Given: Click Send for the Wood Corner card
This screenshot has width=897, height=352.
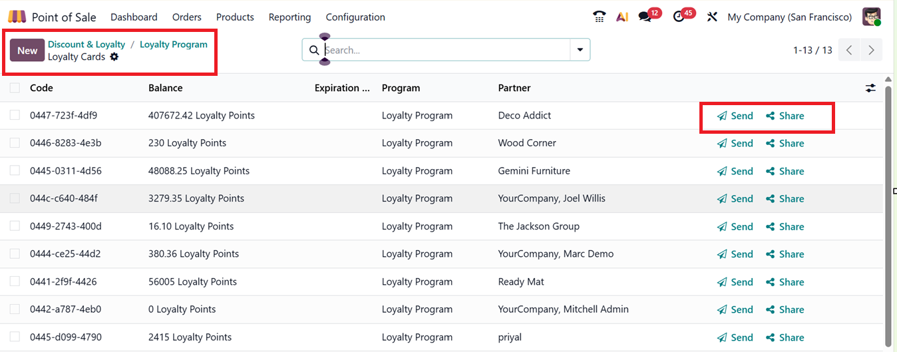Looking at the screenshot, I should click(735, 143).
